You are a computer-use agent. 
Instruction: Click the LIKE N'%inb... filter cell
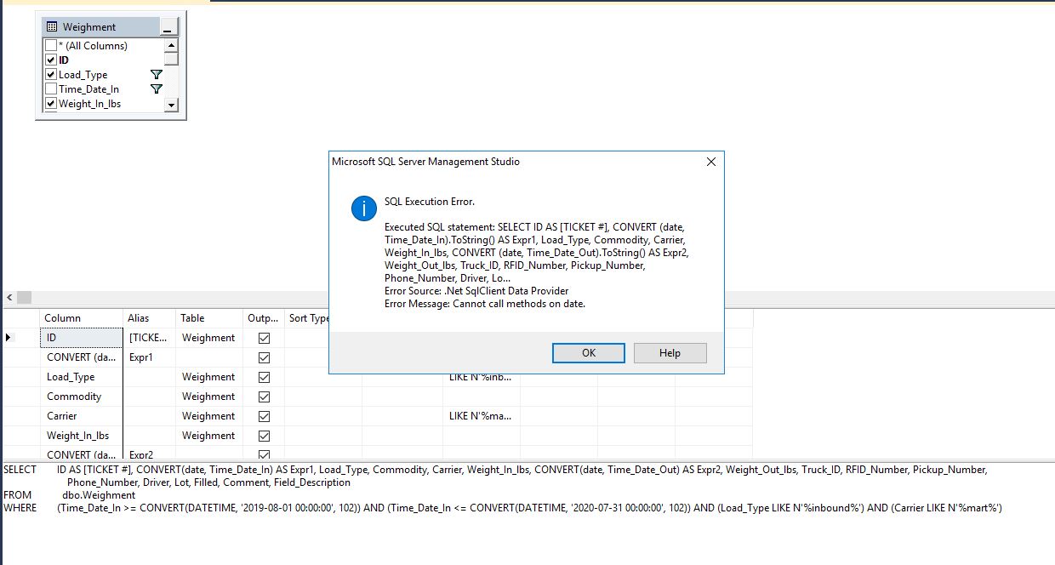point(482,377)
